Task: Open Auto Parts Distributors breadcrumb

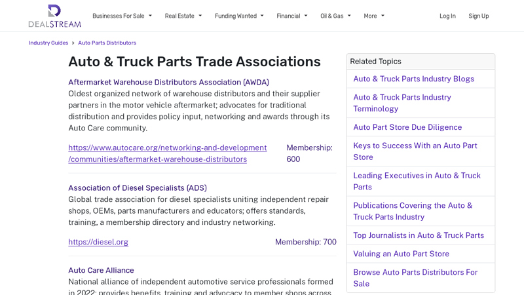Action: [x=107, y=43]
